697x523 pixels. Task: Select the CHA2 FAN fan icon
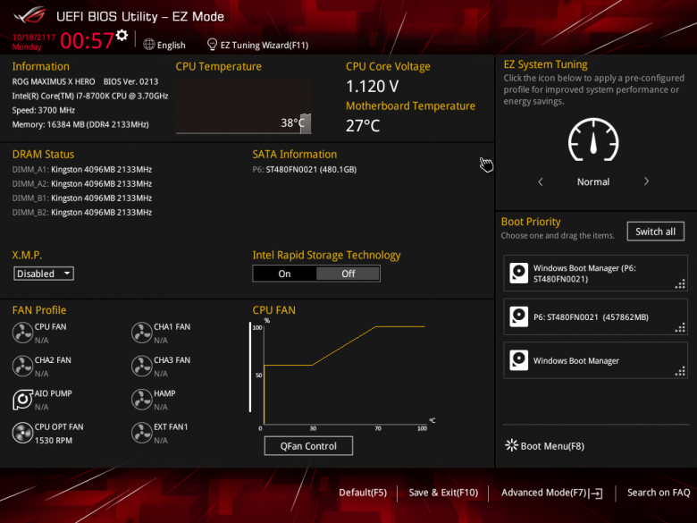22,366
